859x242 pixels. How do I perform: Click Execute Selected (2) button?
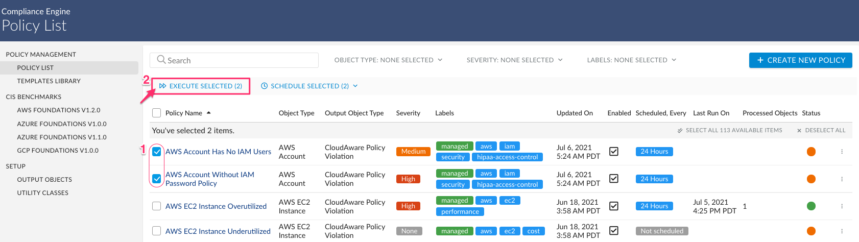pos(201,86)
